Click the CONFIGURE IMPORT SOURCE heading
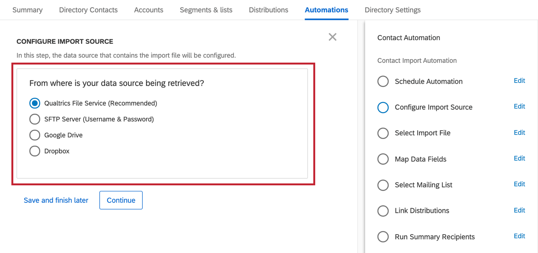This screenshot has height=253, width=538. pyautogui.click(x=65, y=41)
